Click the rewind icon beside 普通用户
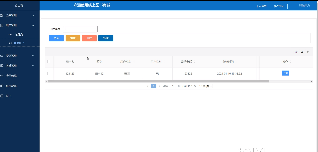Image resolution: width=318 pixels, height=152 pixels. (x=10, y=43)
